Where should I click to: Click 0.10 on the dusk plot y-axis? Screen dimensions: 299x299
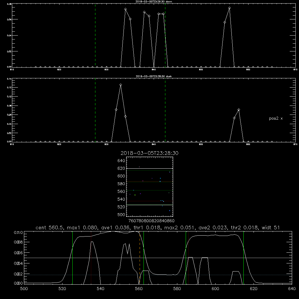point(9,97)
